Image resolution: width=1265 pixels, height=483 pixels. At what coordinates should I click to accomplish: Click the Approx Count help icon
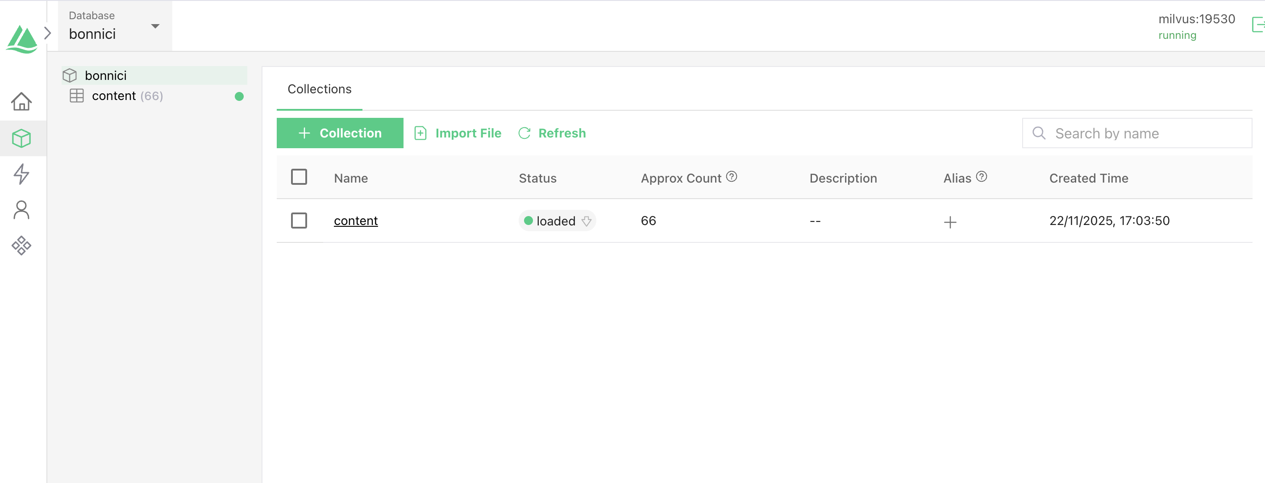732,176
